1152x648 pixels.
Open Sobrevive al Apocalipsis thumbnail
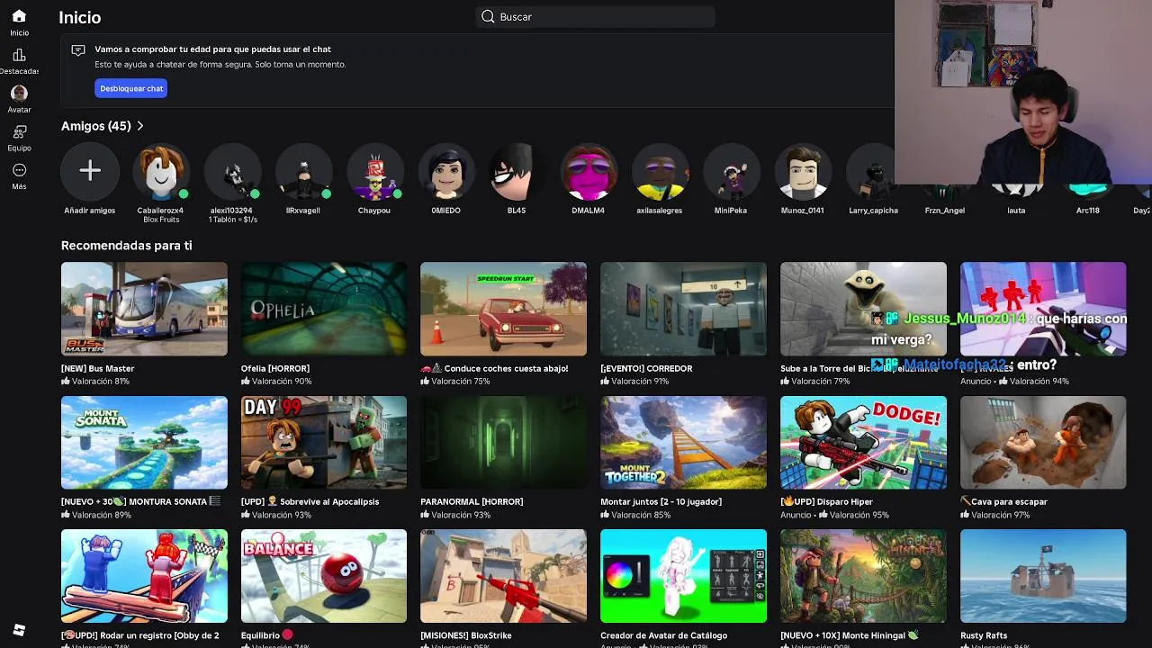click(x=324, y=443)
